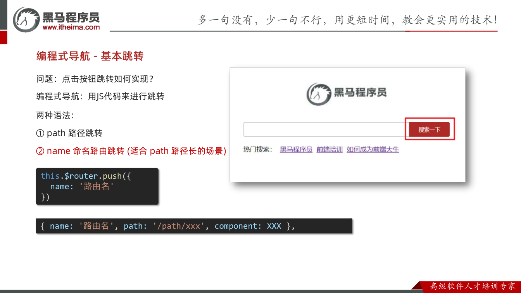
Task: Click the path: '/path/xxx' text in route config
Action: point(164,226)
